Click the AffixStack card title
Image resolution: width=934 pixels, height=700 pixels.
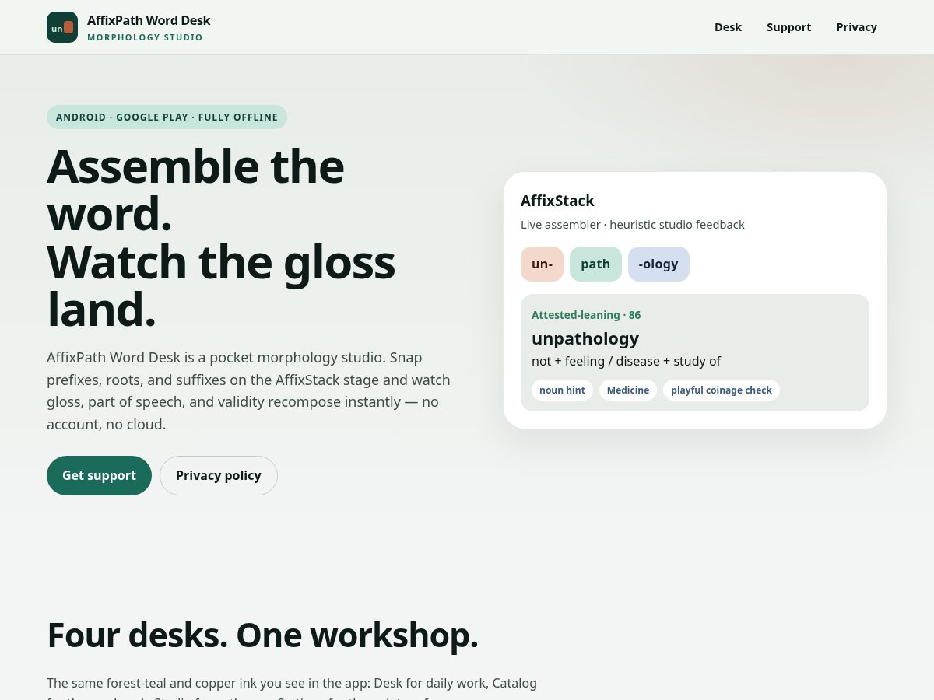pos(557,201)
